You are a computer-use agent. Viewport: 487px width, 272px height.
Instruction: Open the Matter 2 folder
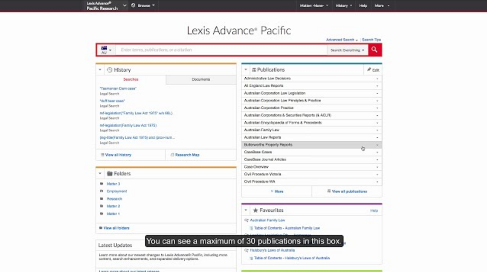(x=113, y=206)
